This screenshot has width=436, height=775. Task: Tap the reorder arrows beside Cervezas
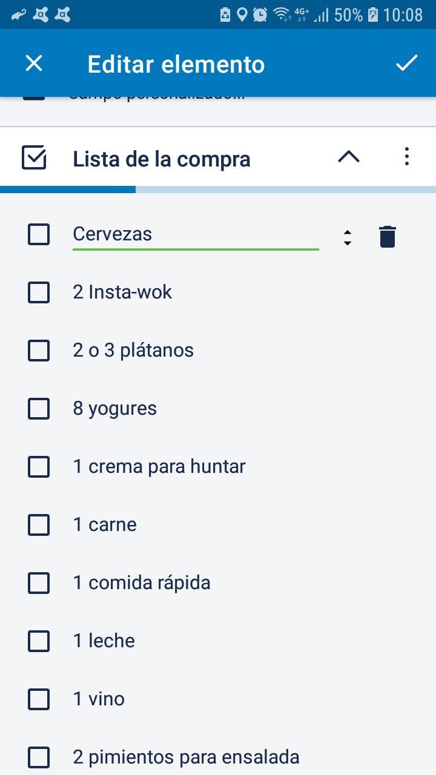[347, 237]
